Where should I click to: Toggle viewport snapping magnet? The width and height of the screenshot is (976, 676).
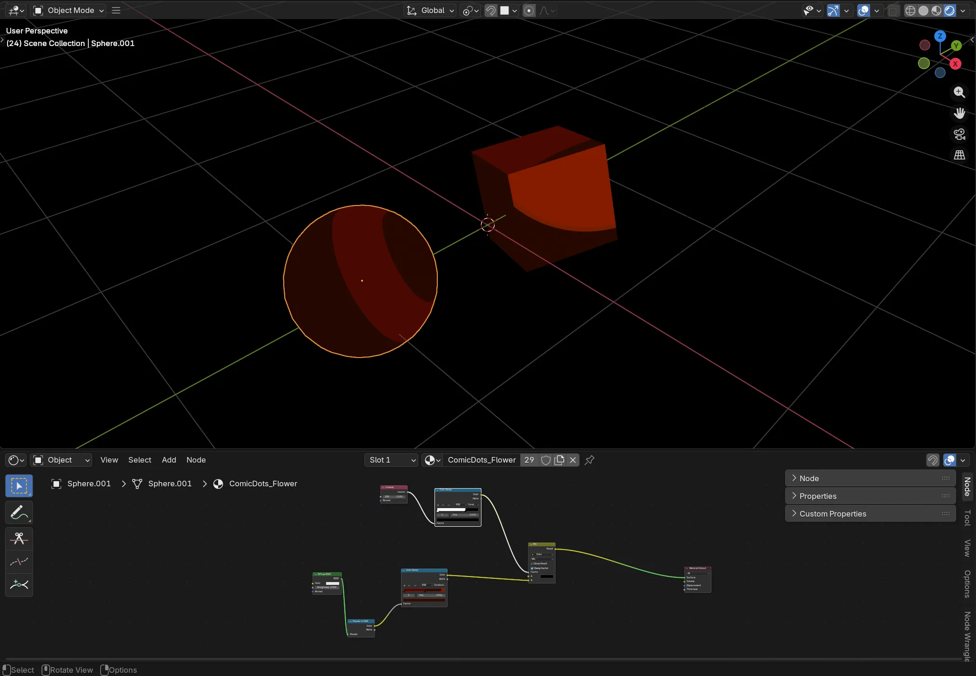click(x=491, y=10)
